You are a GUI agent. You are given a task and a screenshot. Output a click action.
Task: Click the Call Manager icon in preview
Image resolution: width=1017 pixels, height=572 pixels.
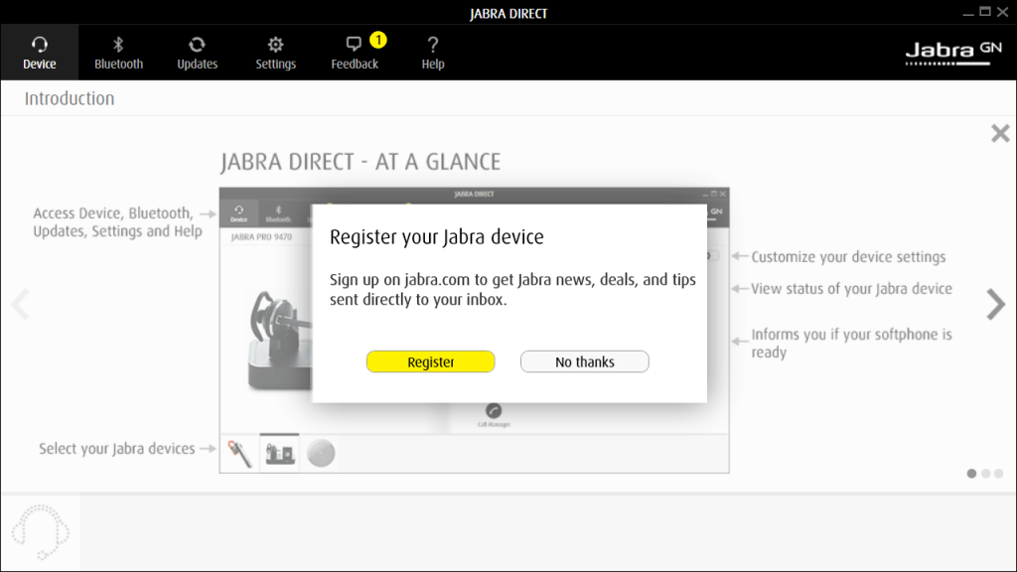(494, 411)
